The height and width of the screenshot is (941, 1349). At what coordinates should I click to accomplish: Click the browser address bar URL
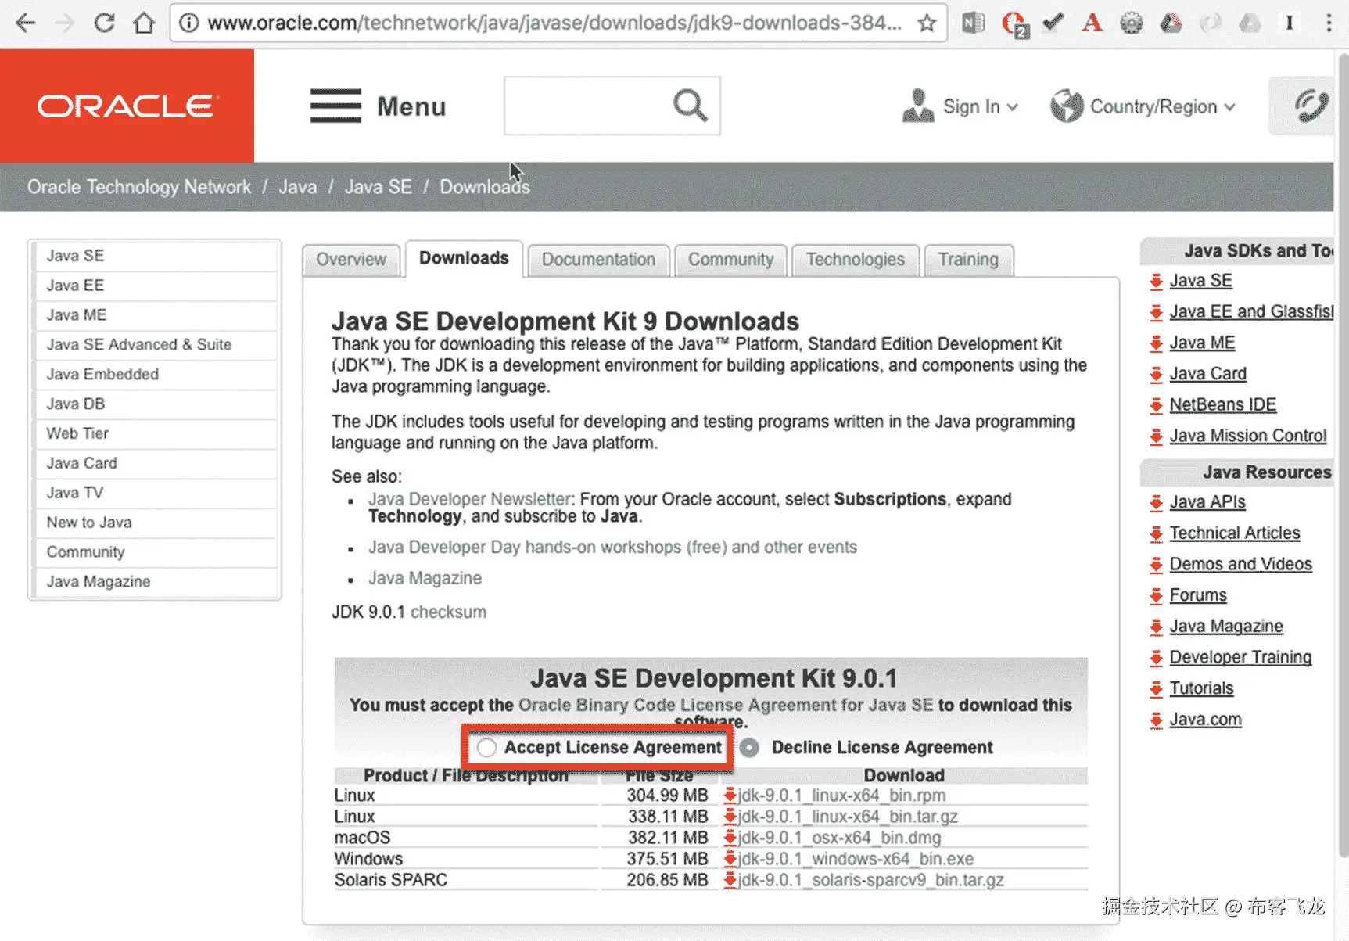click(x=554, y=23)
